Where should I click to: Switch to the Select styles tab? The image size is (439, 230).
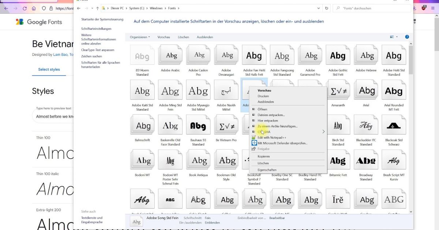pos(49,69)
